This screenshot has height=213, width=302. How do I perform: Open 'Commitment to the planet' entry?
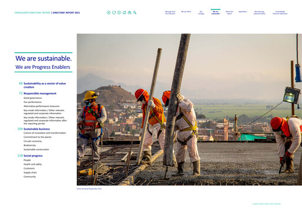pos(37,137)
